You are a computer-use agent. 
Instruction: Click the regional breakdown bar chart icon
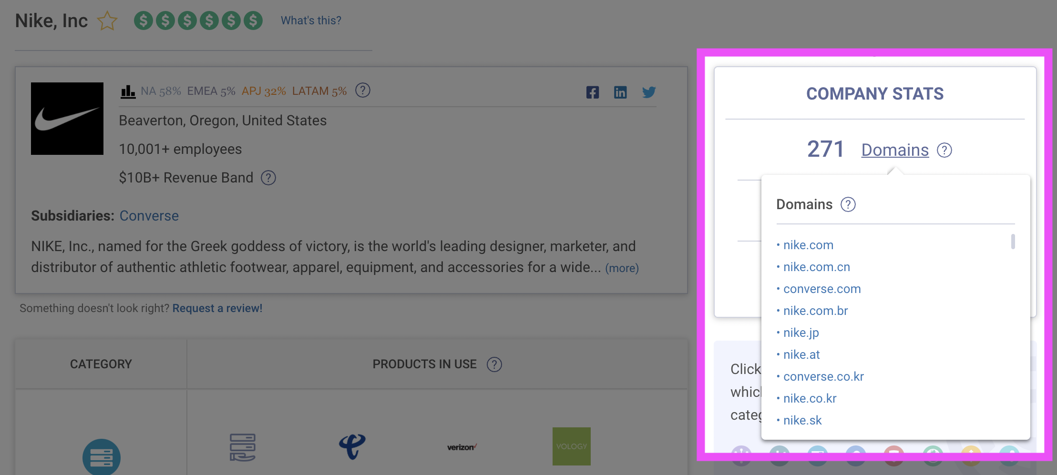(128, 91)
